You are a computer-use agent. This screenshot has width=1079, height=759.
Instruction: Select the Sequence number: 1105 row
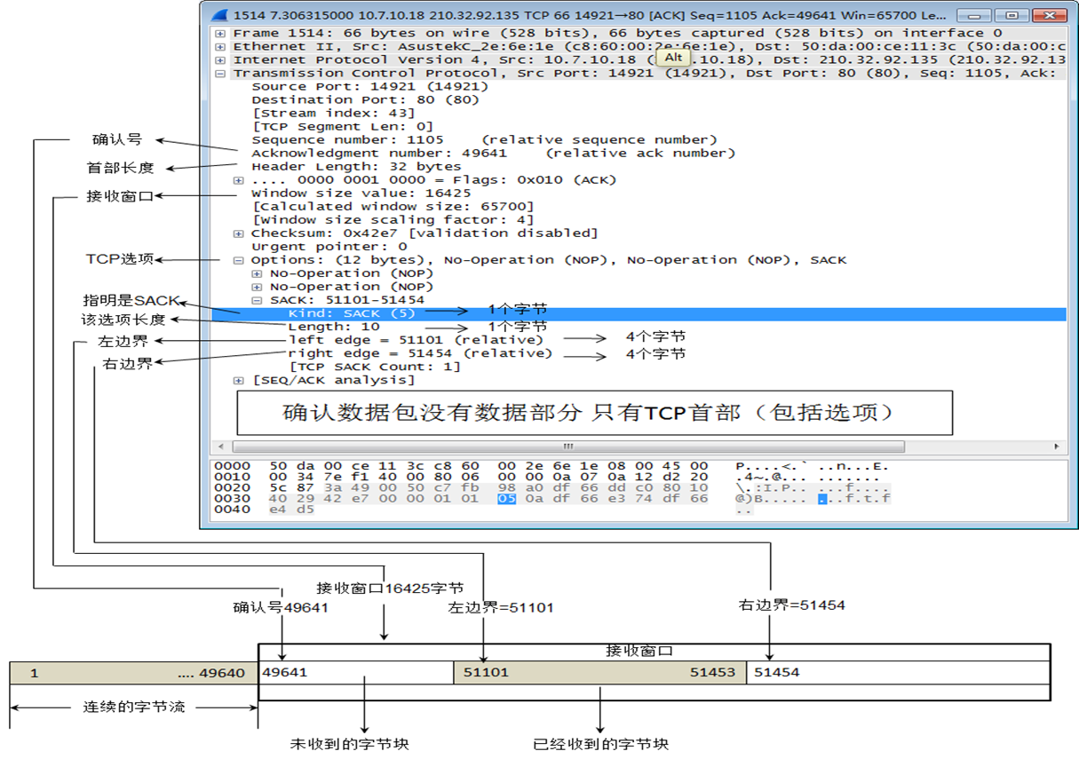tap(484, 139)
